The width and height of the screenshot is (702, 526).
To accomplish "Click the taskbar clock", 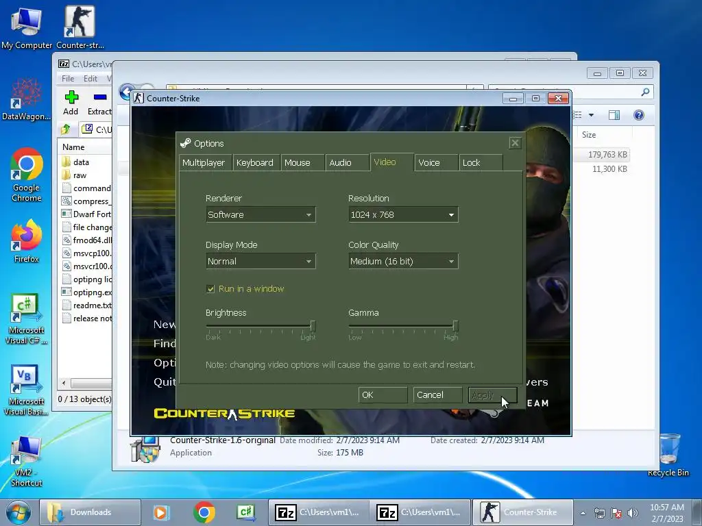I will (x=666, y=513).
